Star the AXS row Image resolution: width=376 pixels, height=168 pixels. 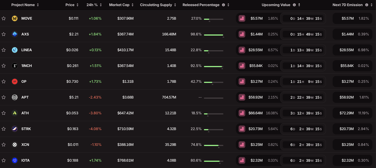coord(4,34)
